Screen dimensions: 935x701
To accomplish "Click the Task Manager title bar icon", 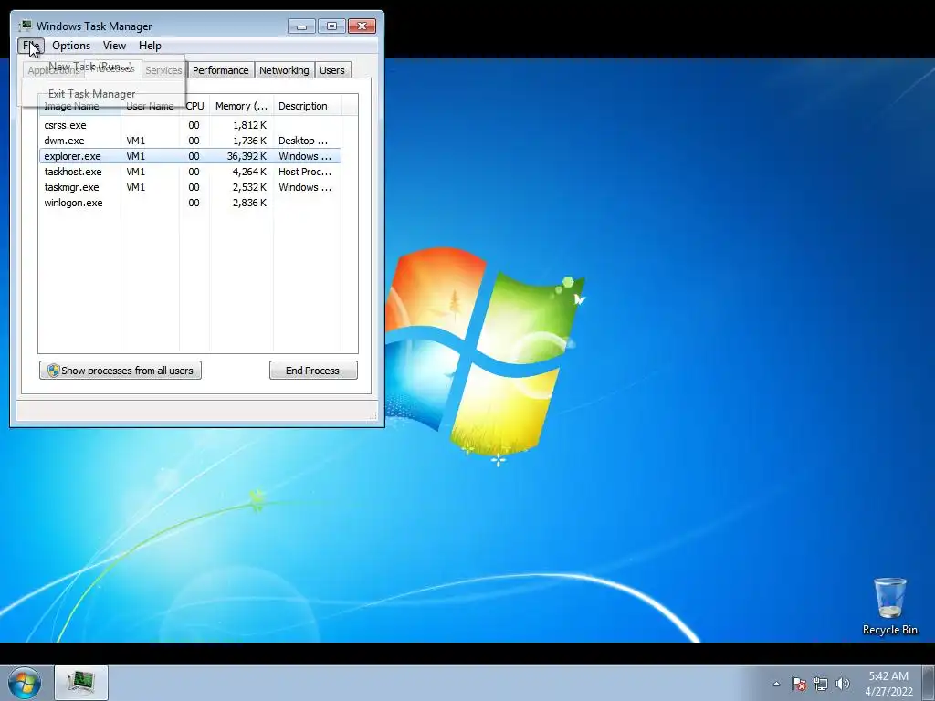I will click(26, 26).
